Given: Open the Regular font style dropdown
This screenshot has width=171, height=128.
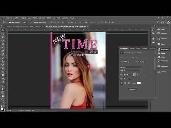Looking at the screenshot, I should coord(131,70).
